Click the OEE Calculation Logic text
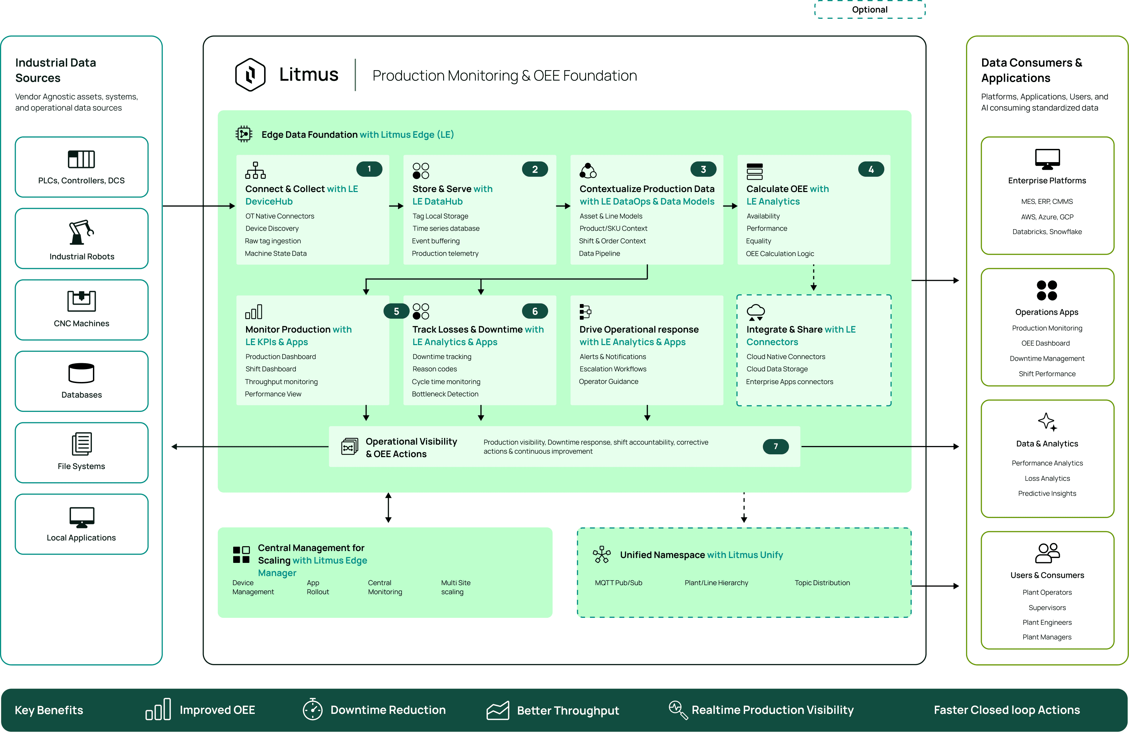The height and width of the screenshot is (733, 1129). pos(780,254)
